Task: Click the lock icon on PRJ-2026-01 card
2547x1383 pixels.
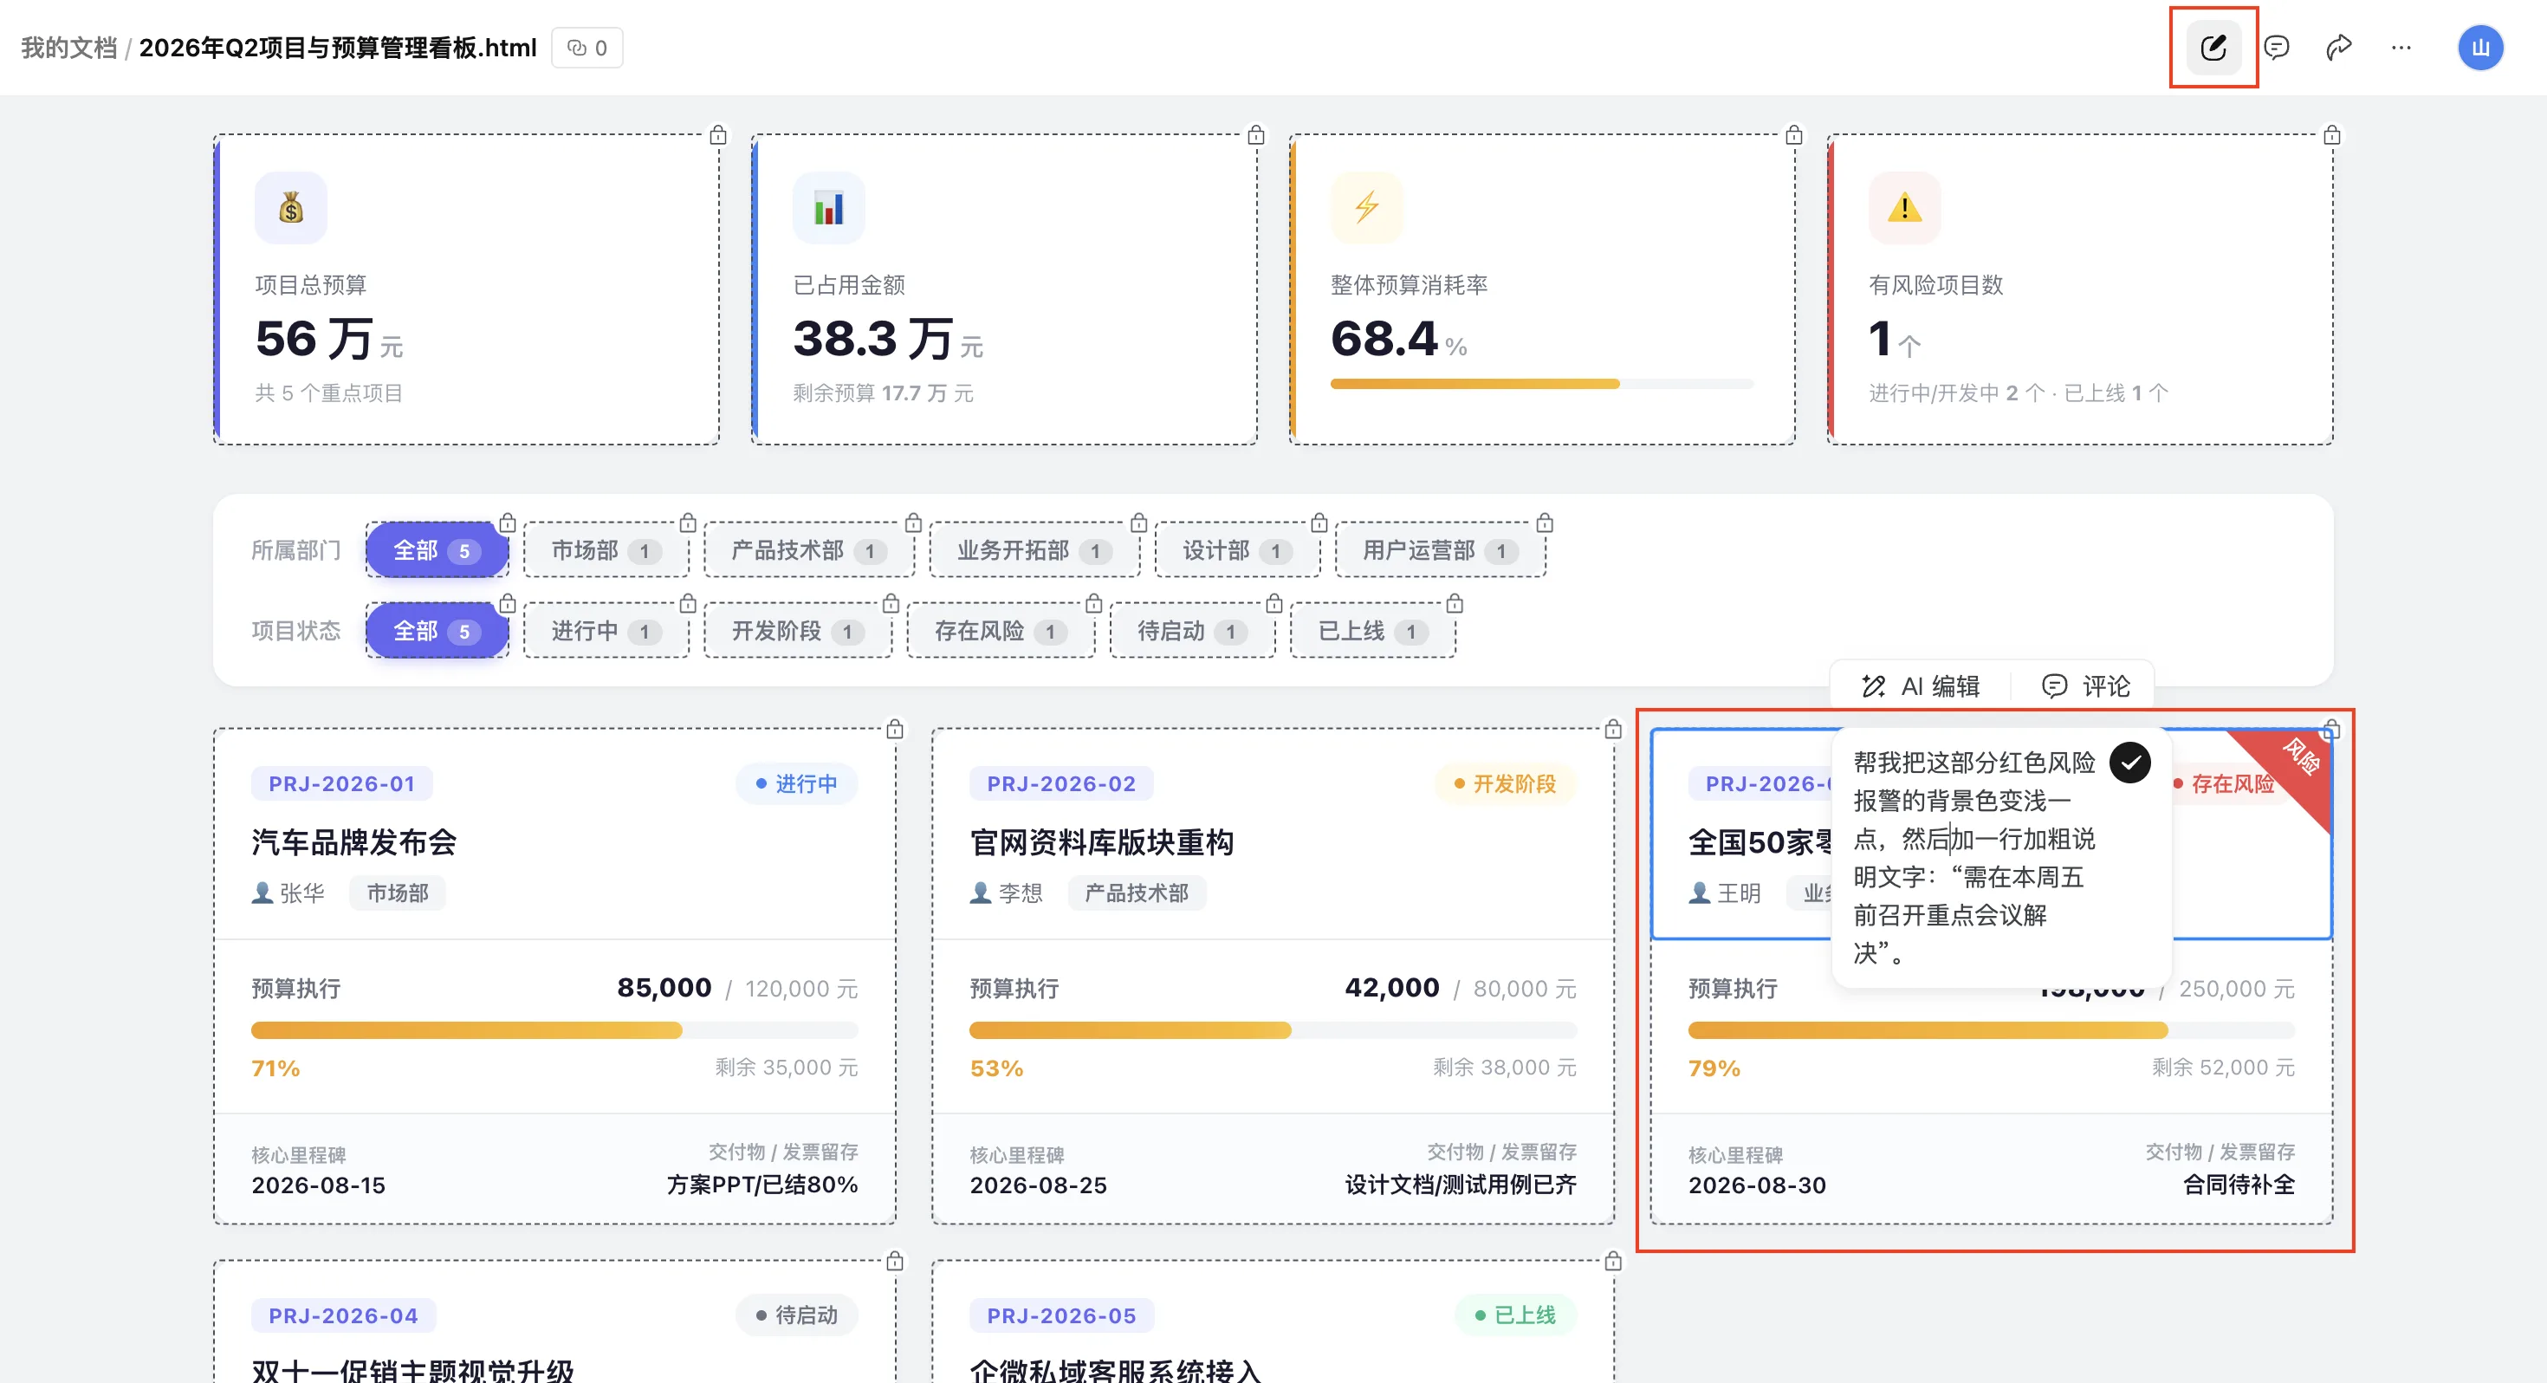Action: 895,729
